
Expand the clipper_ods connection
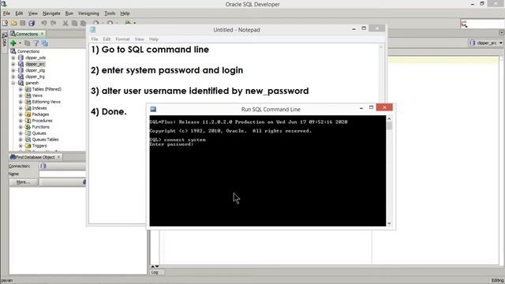13,58
